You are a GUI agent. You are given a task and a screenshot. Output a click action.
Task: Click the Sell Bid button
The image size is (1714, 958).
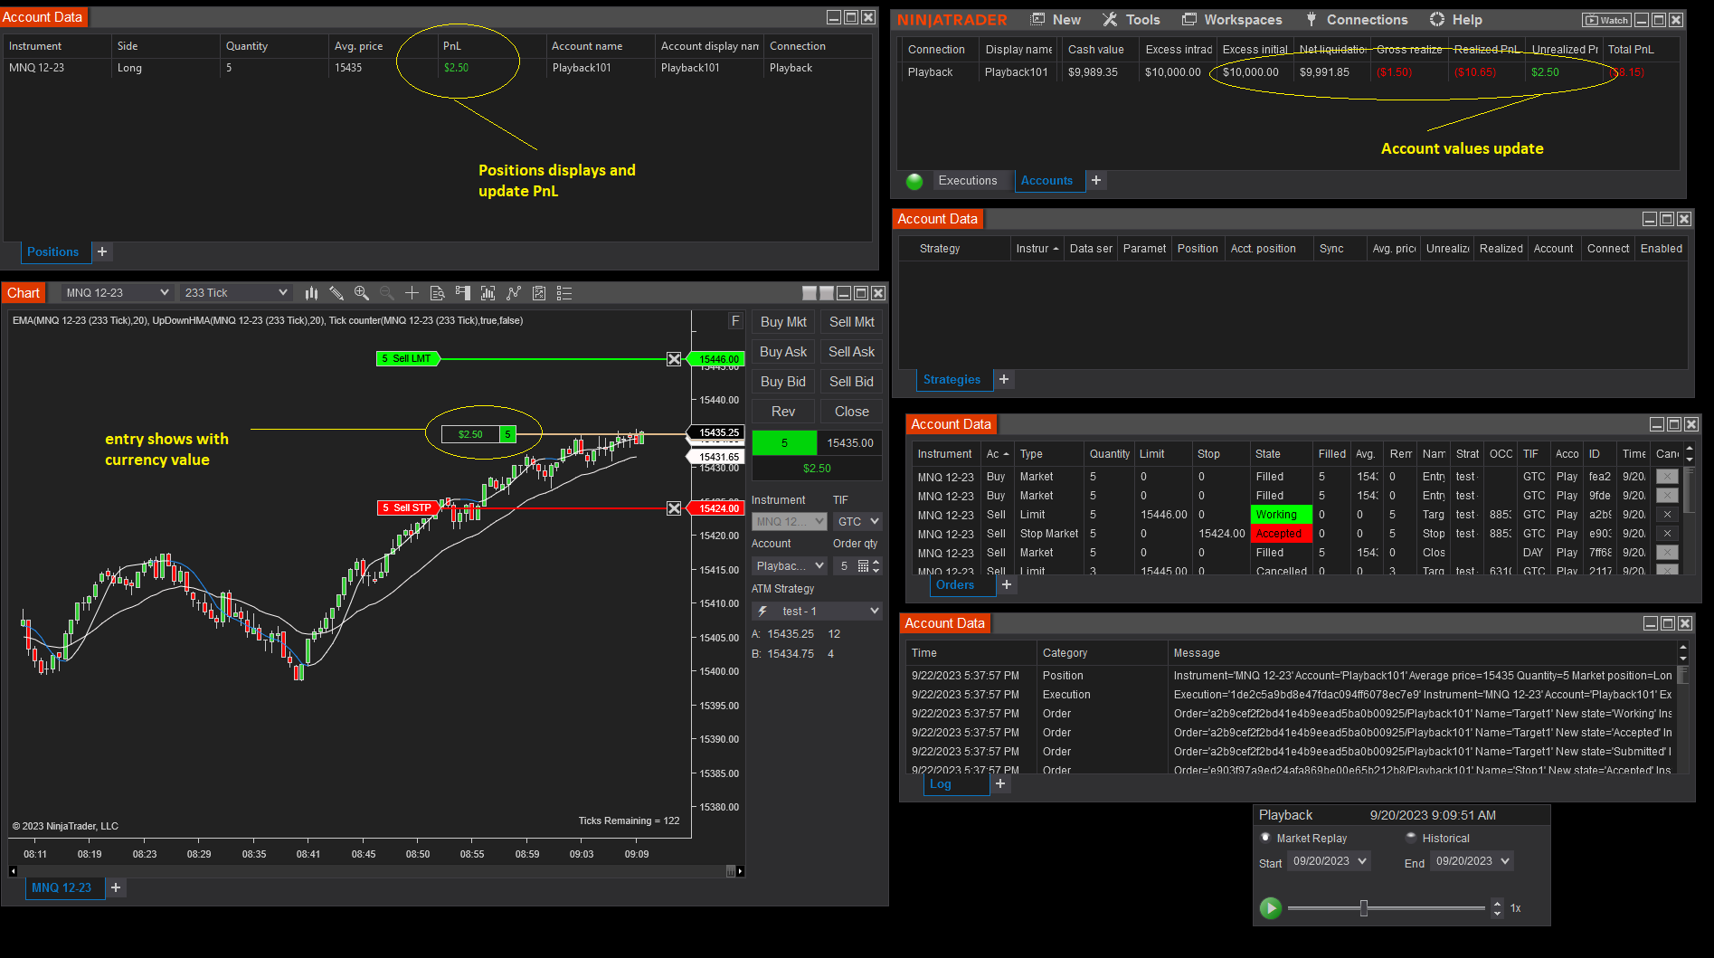tap(851, 382)
